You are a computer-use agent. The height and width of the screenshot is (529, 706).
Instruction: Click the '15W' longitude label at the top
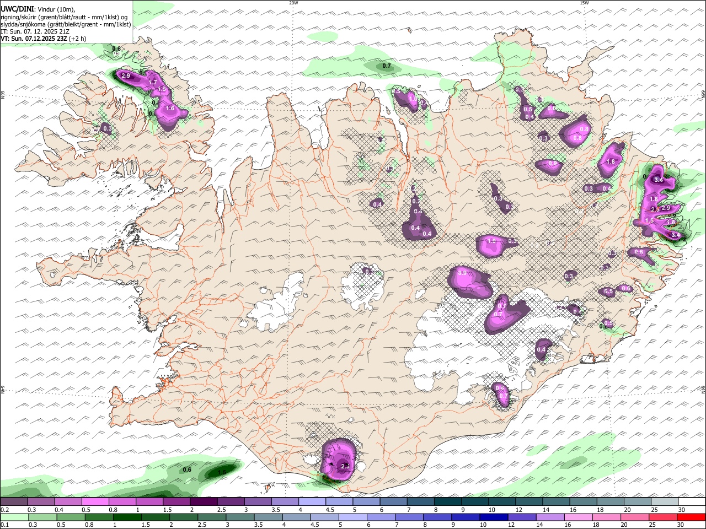click(584, 3)
